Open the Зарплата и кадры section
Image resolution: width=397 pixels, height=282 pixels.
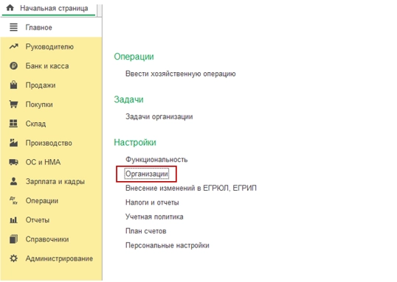55,181
